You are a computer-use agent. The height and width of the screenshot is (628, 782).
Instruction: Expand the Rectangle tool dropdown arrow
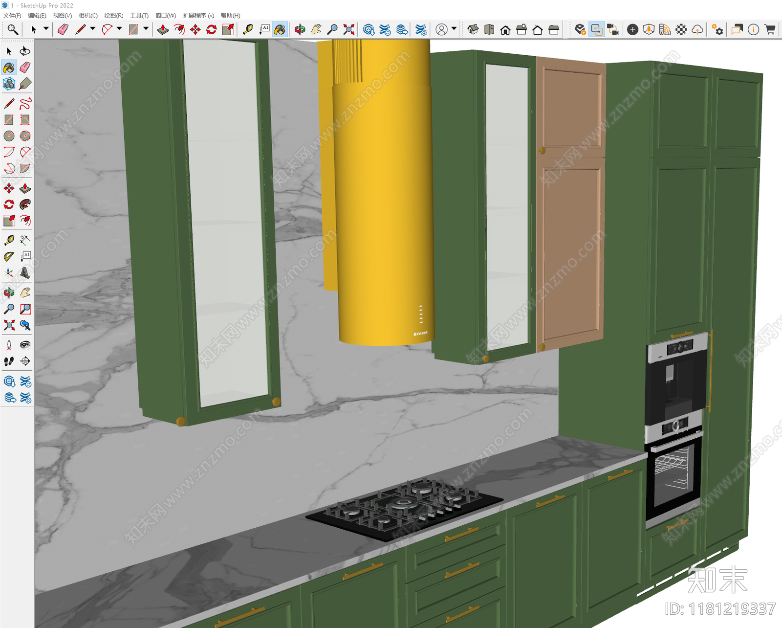146,29
